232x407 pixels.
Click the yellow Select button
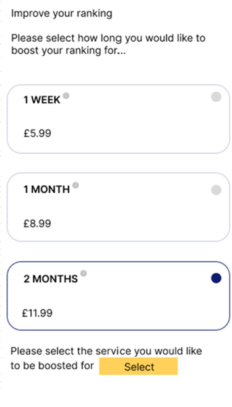139,366
